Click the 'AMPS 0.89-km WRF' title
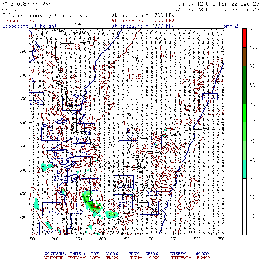The height and width of the screenshot is (261, 261). (26, 4)
